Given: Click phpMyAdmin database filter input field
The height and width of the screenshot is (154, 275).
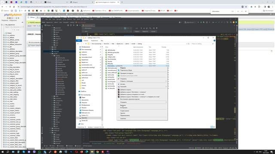Looking at the screenshot, I should [14, 27].
